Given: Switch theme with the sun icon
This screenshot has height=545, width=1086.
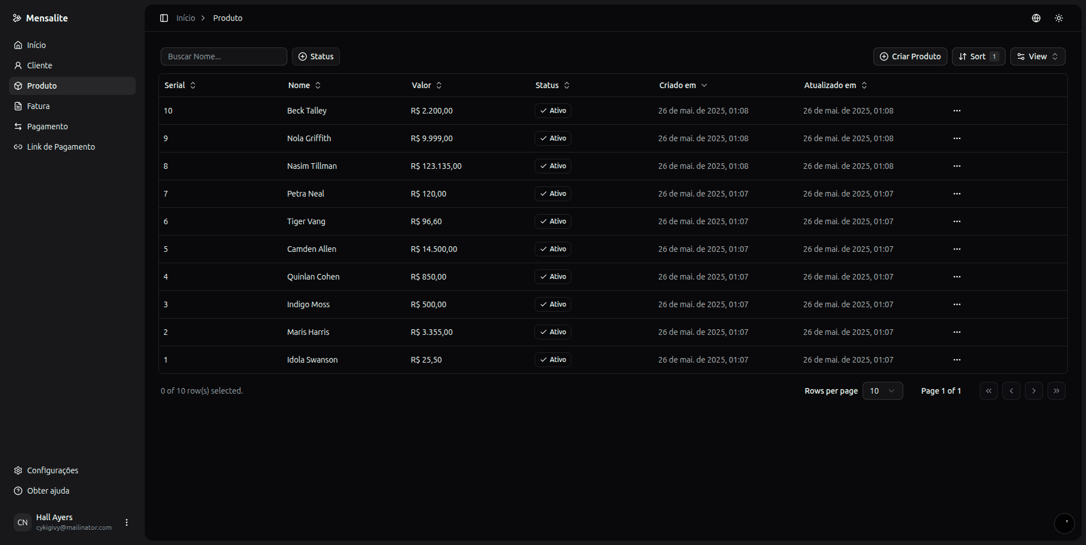Looking at the screenshot, I should 1059,18.
